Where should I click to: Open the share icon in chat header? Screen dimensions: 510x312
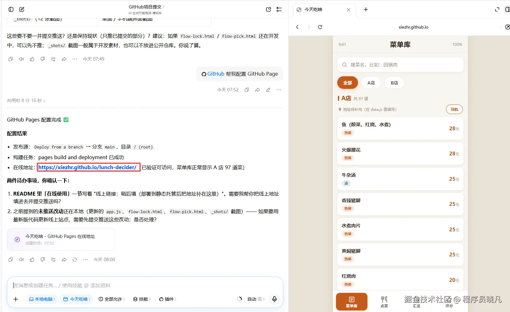(269, 9)
